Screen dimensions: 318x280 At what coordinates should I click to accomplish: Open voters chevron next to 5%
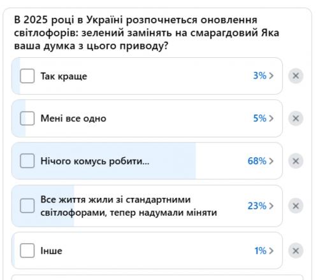pyautogui.click(x=271, y=118)
